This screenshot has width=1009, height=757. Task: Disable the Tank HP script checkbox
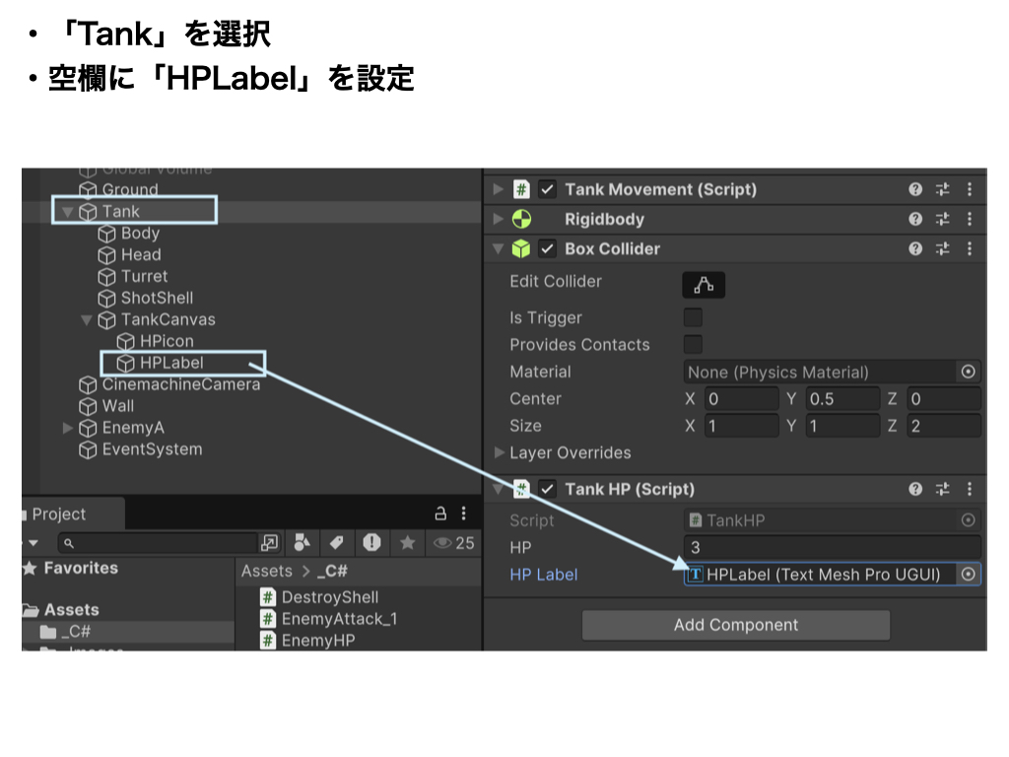pos(548,489)
